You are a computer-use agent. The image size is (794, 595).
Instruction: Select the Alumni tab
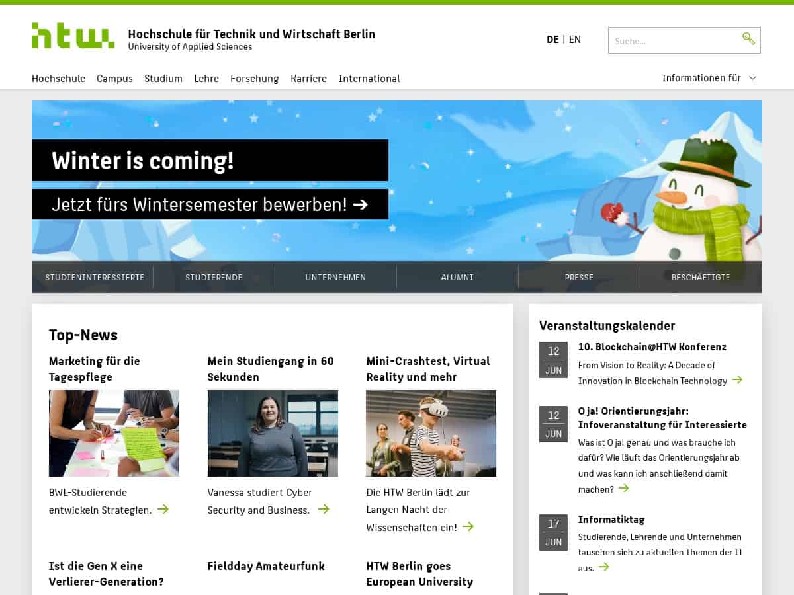click(457, 278)
